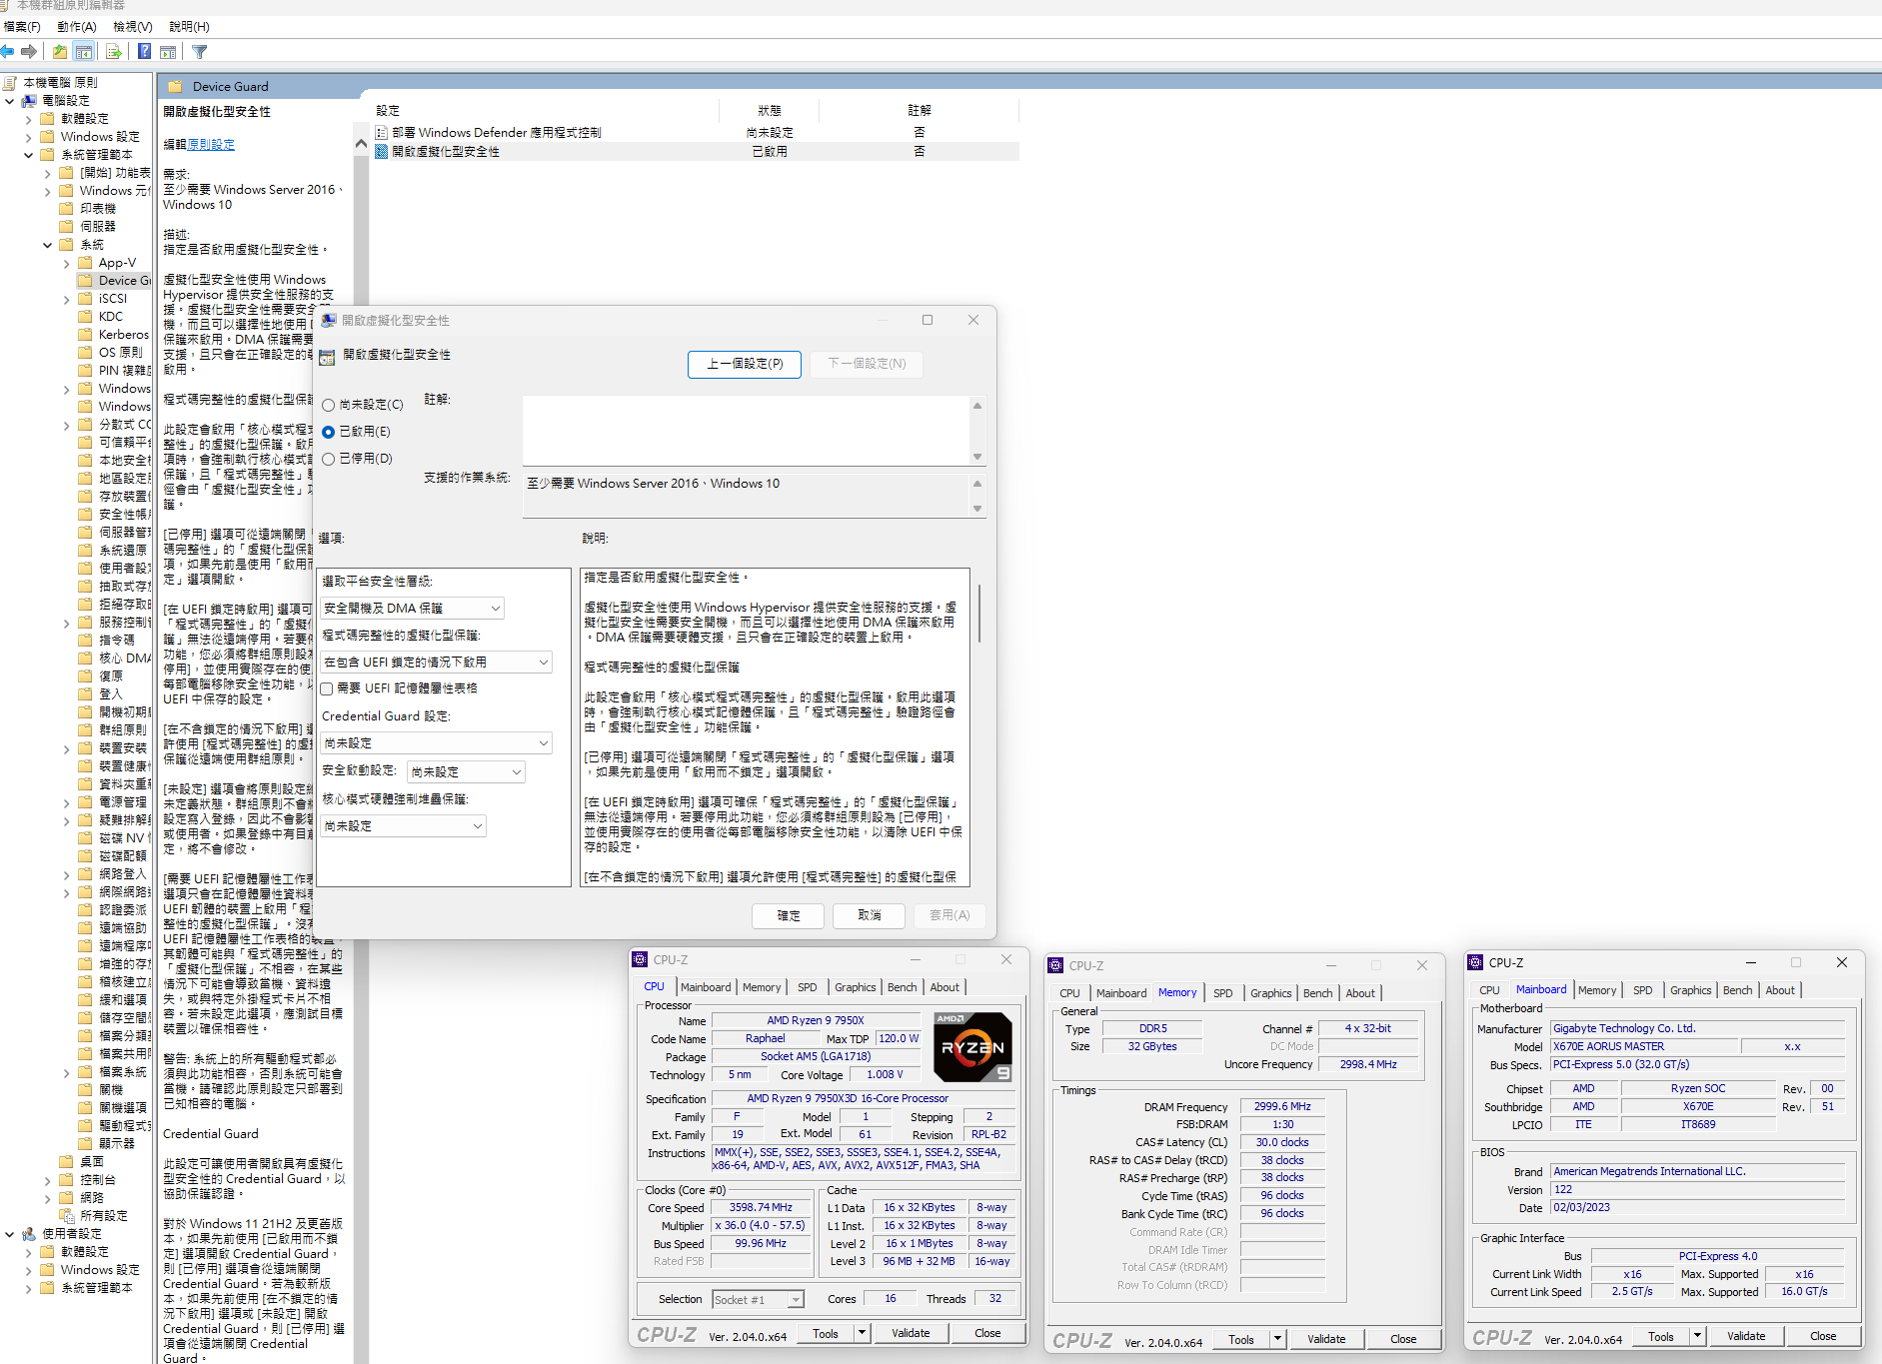The image size is (1882, 1364).
Task: Open 程式碼完整性的虛擬化型保護 dropdown
Action: click(x=437, y=663)
